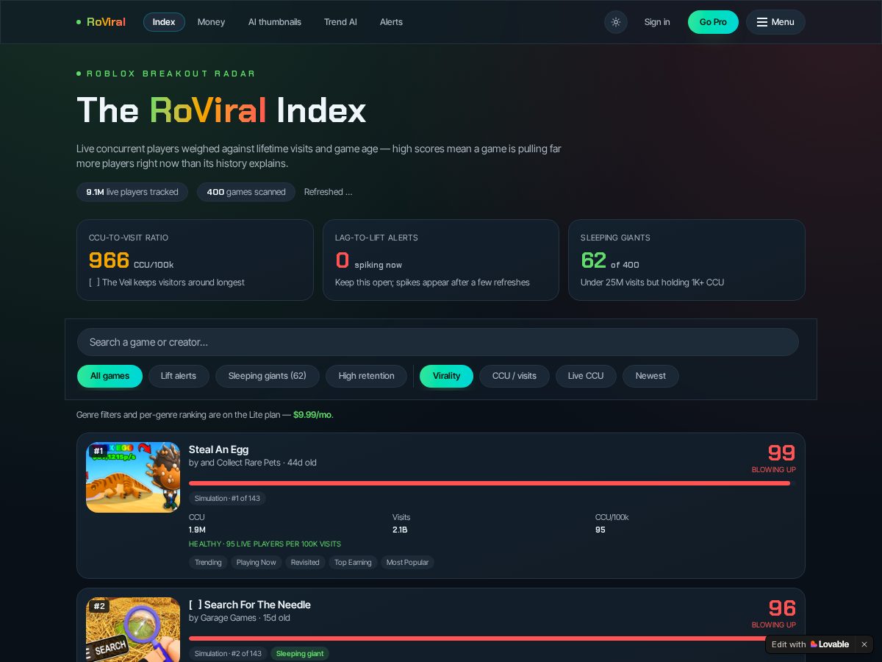882x662 pixels.
Task: Open the Index nav tab
Action: click(x=164, y=22)
